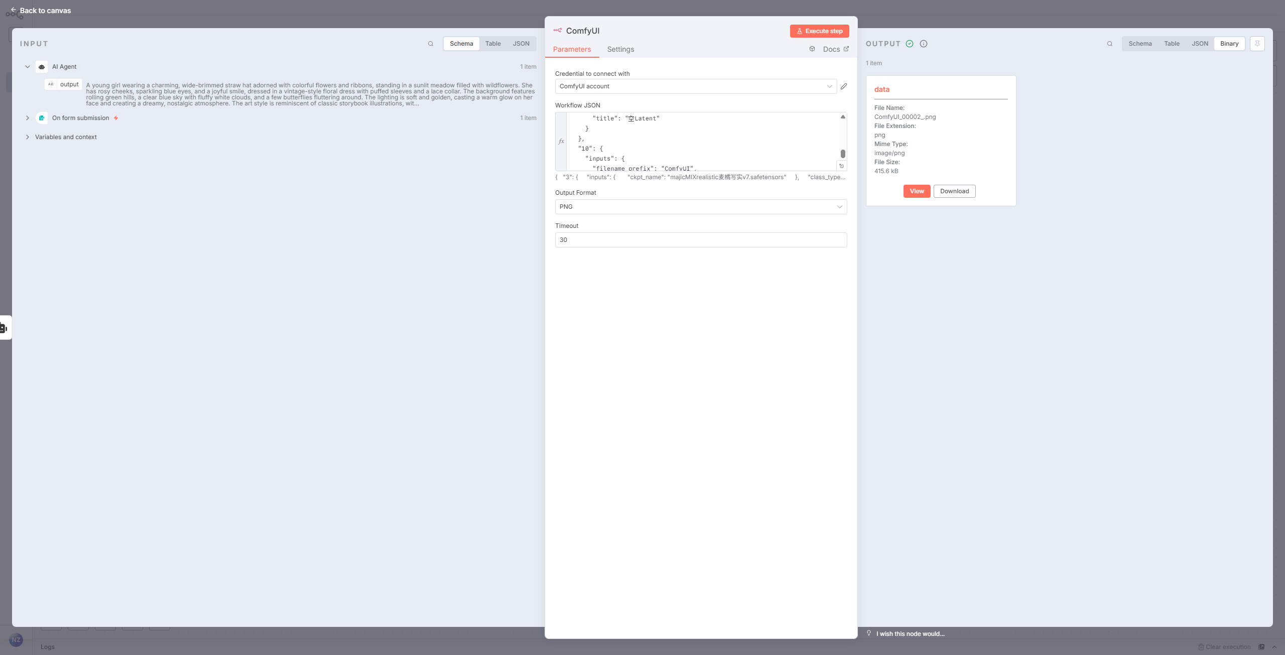Switch output view to JSON
This screenshot has width=1285, height=655.
(x=1200, y=44)
